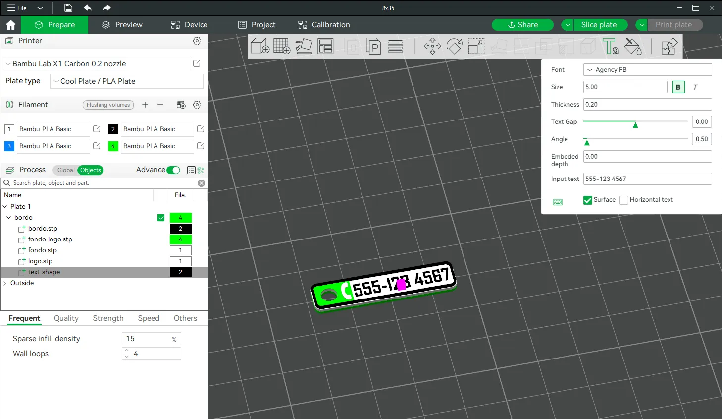Uncheck the Surface checkbox
Image resolution: width=722 pixels, height=419 pixels.
click(x=588, y=200)
